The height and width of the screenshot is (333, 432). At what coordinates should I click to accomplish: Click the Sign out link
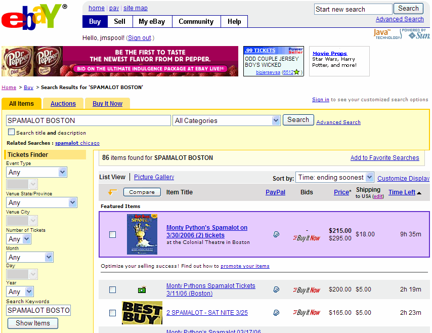[140, 38]
